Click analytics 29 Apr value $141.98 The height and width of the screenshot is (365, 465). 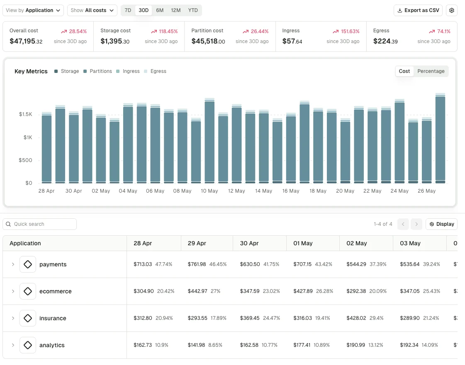pos(196,345)
